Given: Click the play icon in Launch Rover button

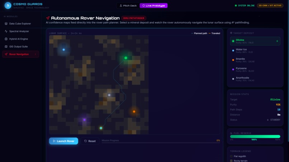Looking at the screenshot, I should point(54,141).
